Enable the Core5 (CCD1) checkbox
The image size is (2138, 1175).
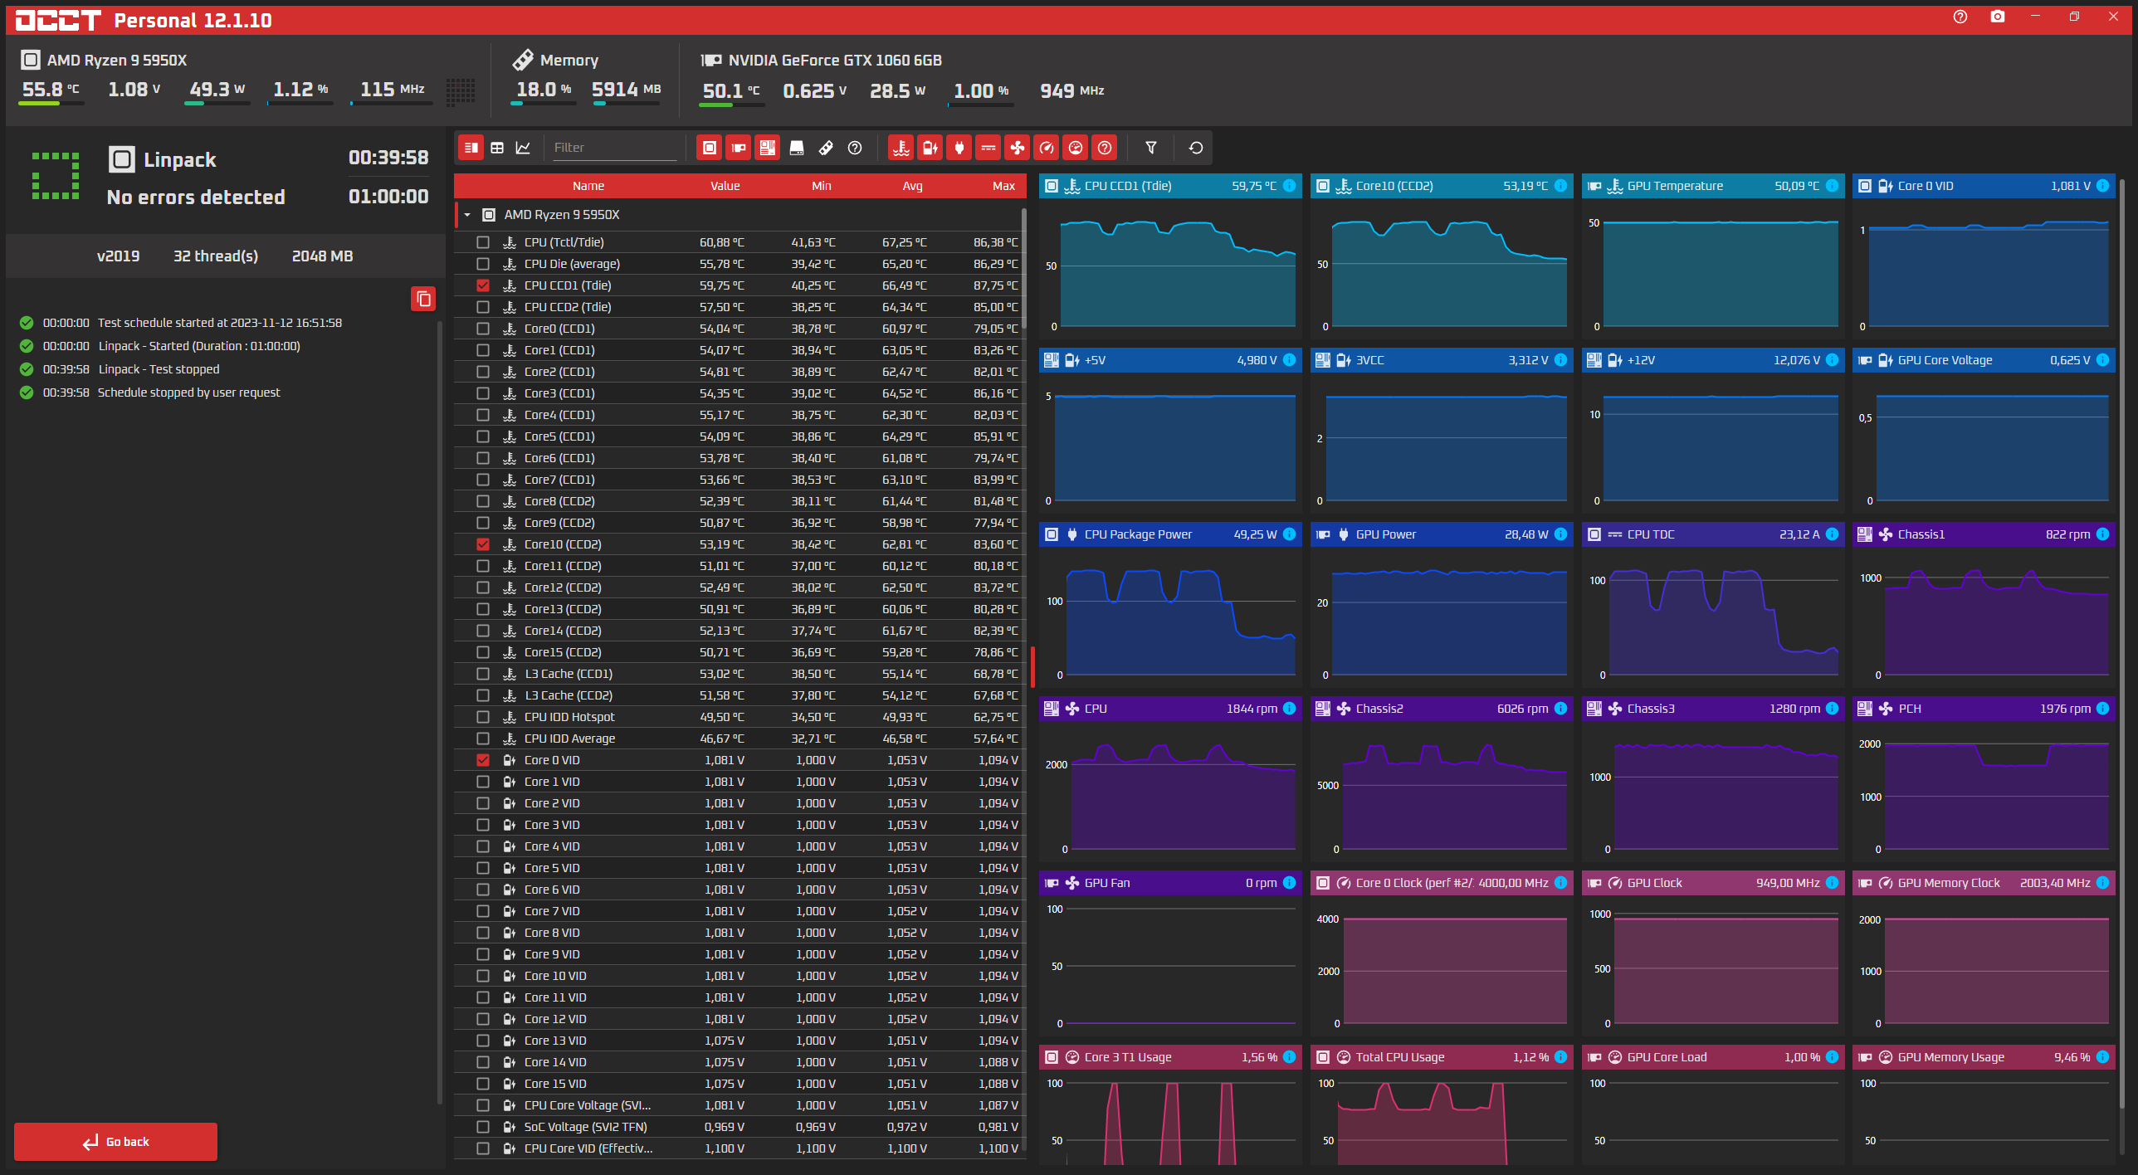coord(483,436)
